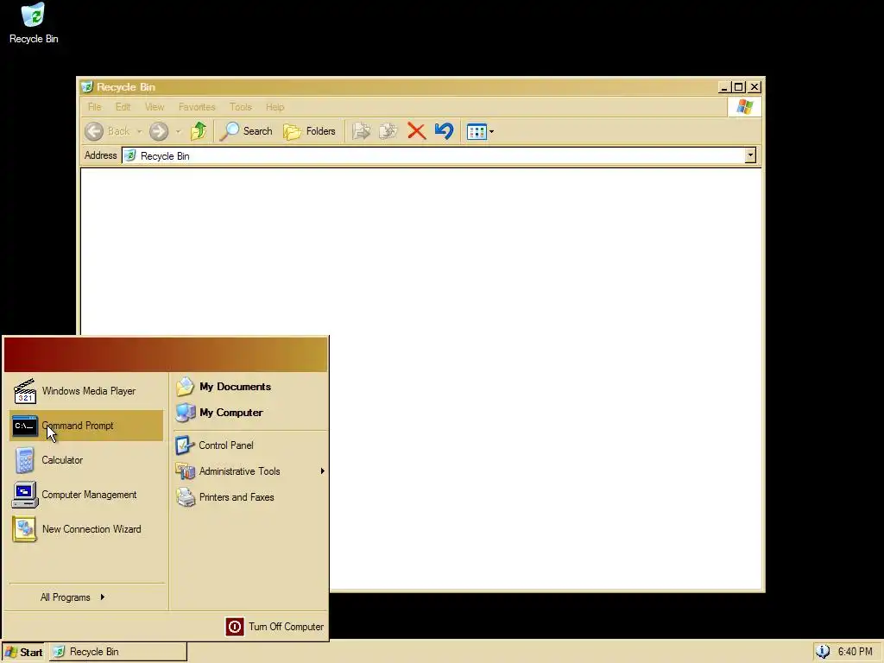884x663 pixels.
Task: Start the New Connection Wizard
Action: point(86,529)
